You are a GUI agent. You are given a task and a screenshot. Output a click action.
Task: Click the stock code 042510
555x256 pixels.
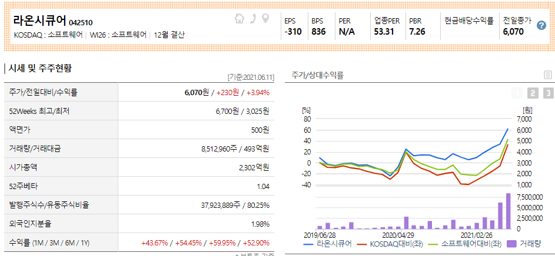coord(81,23)
